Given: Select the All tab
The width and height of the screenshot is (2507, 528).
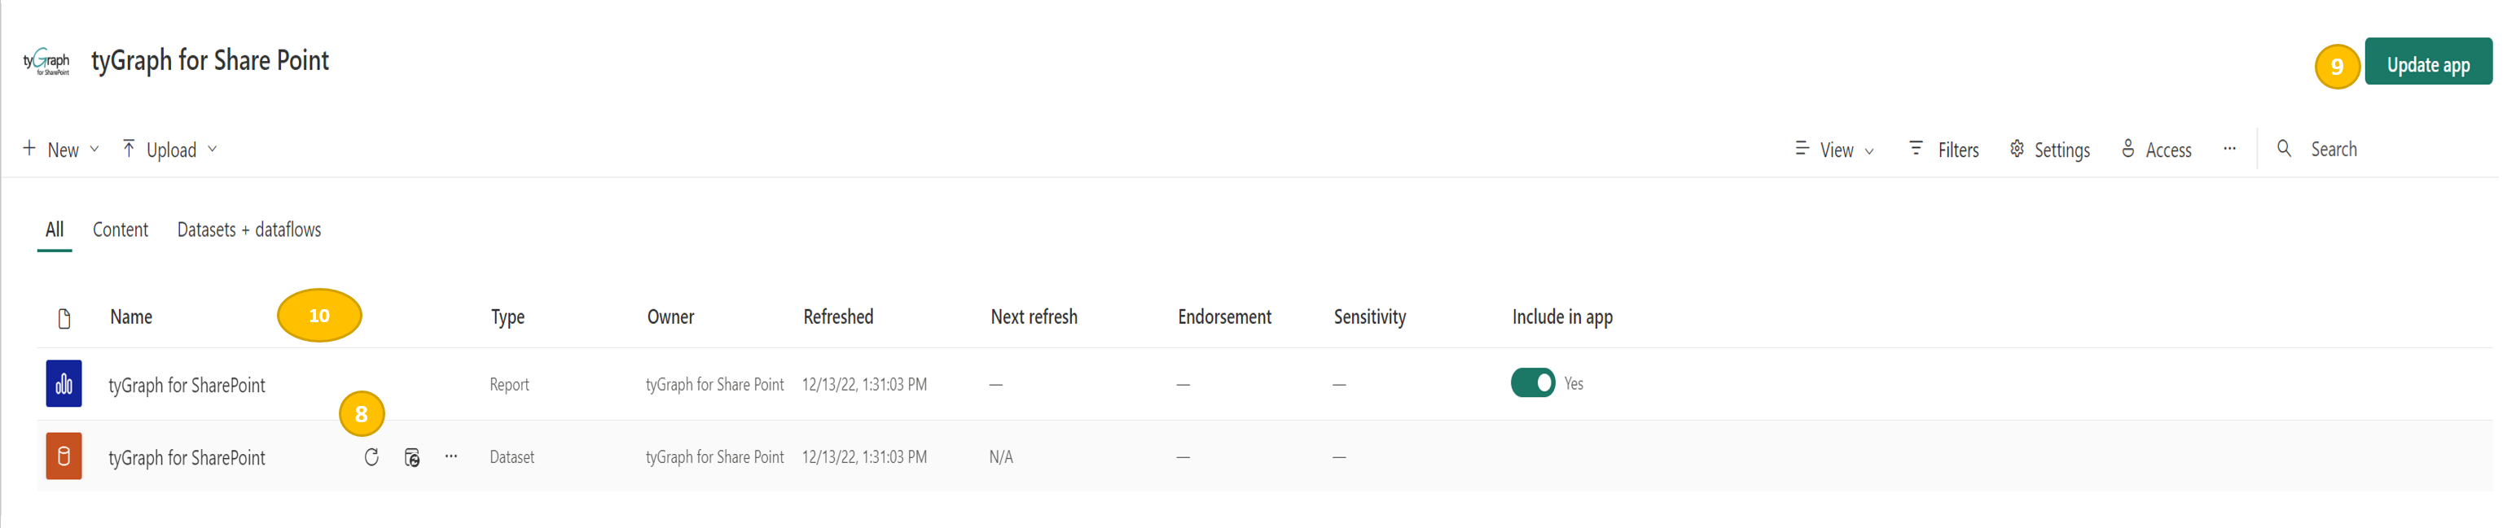Looking at the screenshot, I should point(55,230).
